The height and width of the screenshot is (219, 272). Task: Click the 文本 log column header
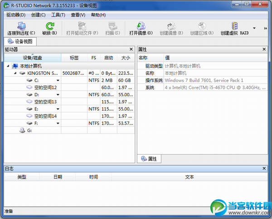[x=189, y=177]
